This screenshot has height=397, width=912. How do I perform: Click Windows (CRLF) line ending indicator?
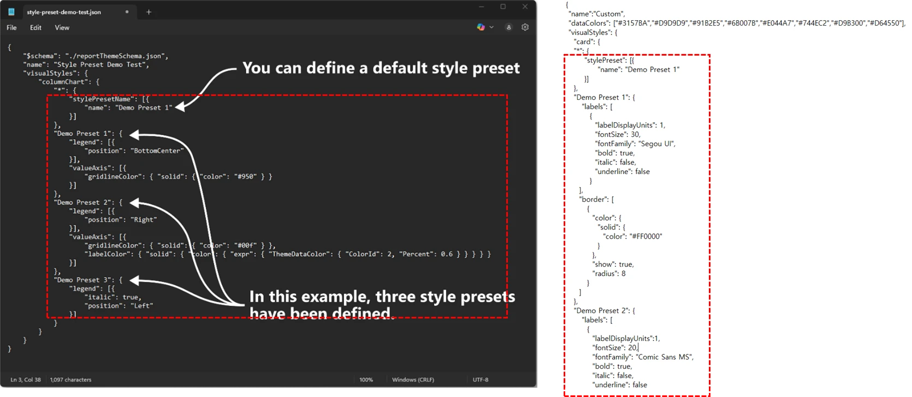pyautogui.click(x=413, y=380)
